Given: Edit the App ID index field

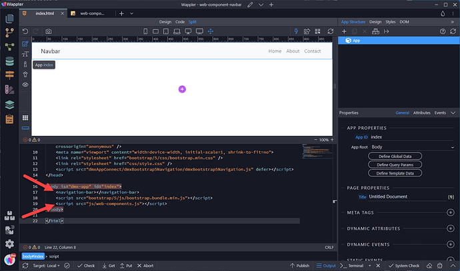Looking at the screenshot, I should point(412,137).
